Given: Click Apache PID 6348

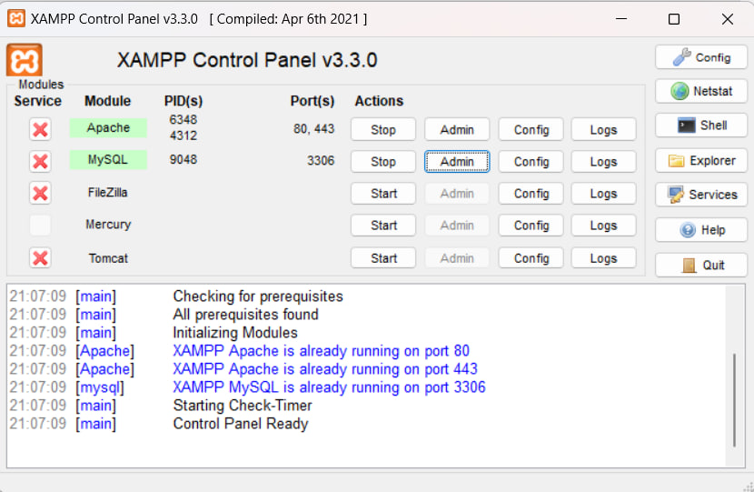Looking at the screenshot, I should [184, 119].
